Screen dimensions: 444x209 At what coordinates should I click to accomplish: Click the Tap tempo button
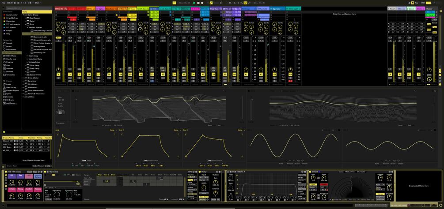[3, 3]
